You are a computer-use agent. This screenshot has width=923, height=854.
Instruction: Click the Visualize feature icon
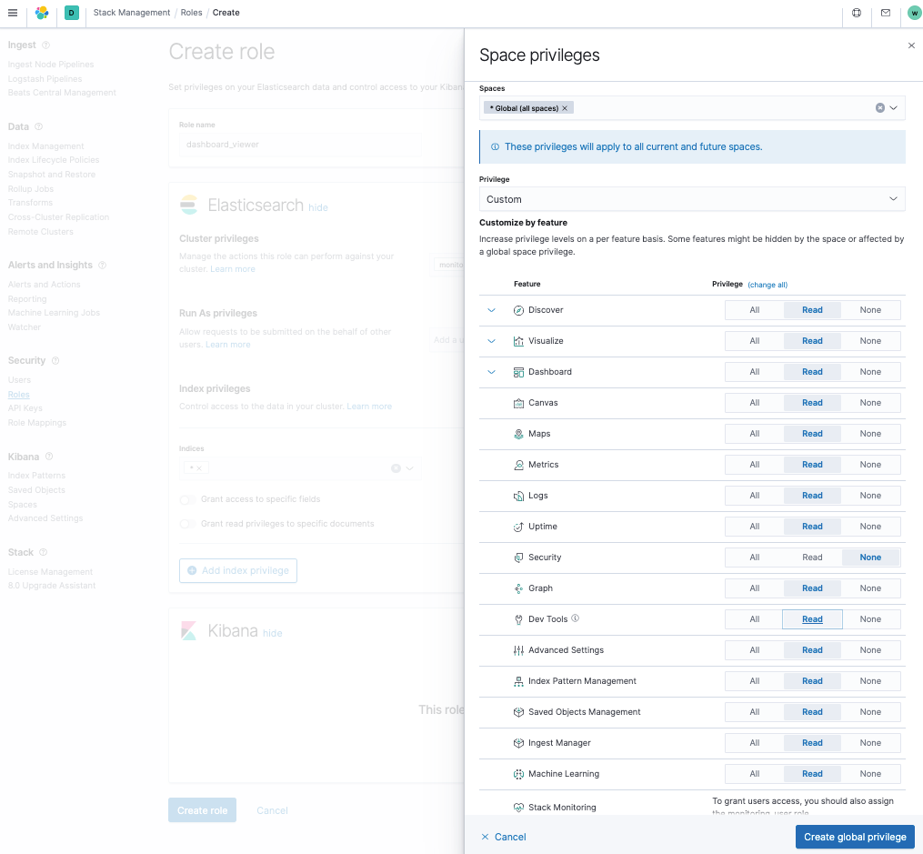(518, 341)
